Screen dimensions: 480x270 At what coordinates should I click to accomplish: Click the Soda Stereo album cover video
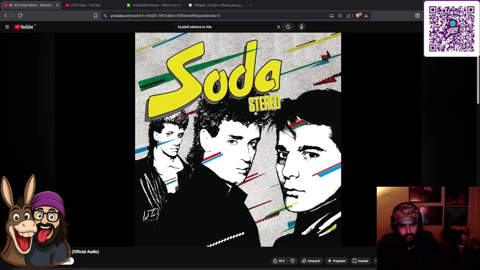[238, 139]
